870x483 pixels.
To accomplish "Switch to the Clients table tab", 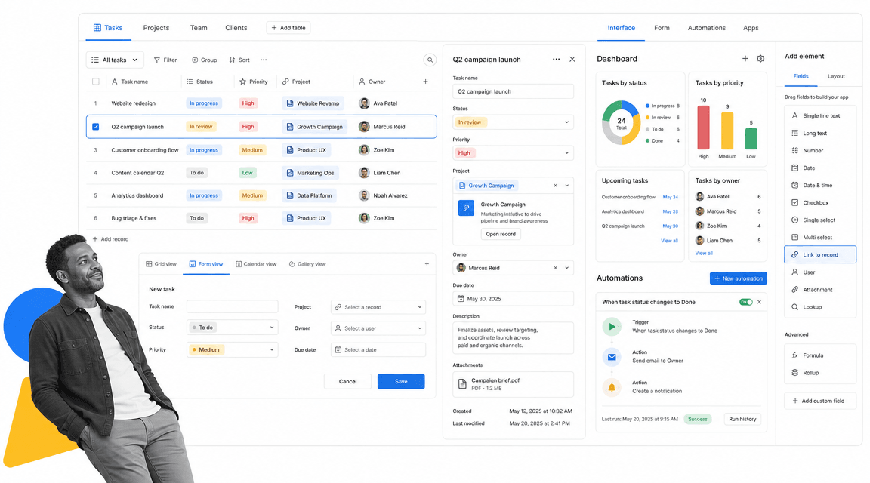I will (x=236, y=28).
